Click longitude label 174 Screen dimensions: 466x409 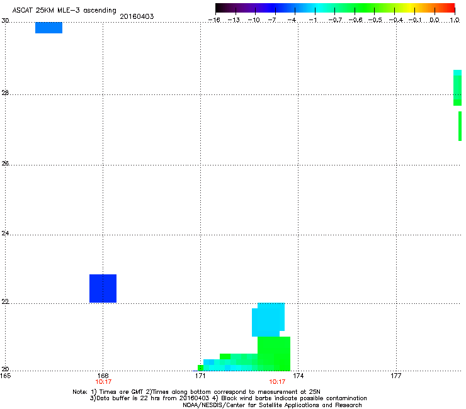coord(298,376)
